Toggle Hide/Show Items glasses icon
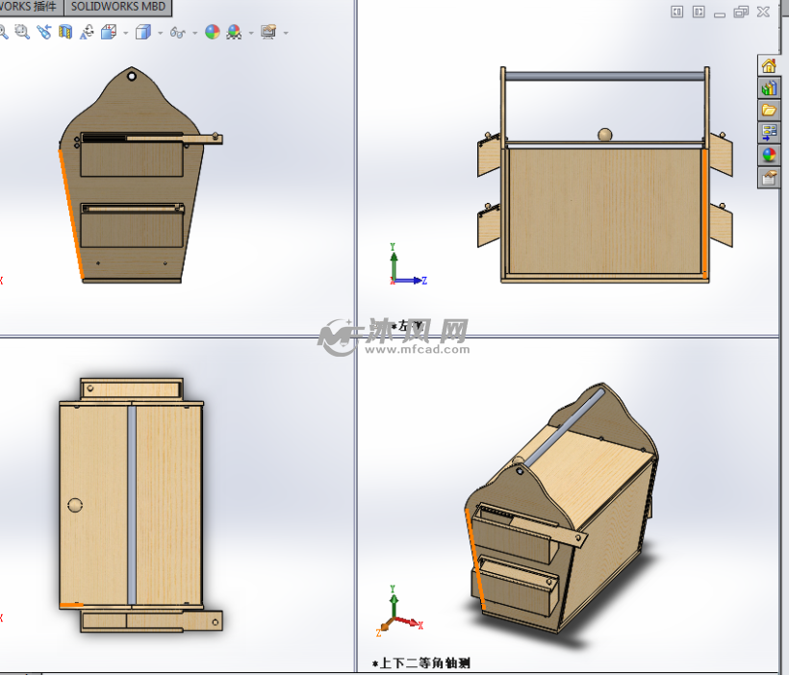Screen dimensions: 789x675 pyautogui.click(x=176, y=33)
